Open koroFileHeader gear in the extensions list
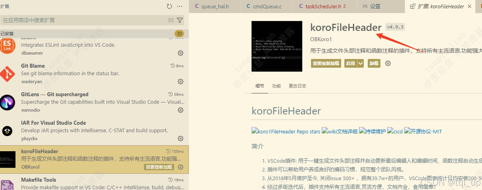Image resolution: width=482 pixels, height=190 pixels. tap(181, 167)
